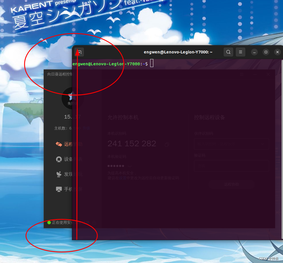Click the 正在使用安全加密链路 status text
This screenshot has width=283, height=263.
70,222
